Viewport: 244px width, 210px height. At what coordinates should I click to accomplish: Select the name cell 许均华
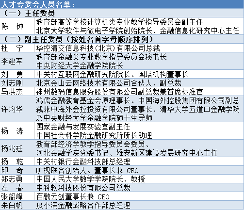(x=17, y=109)
